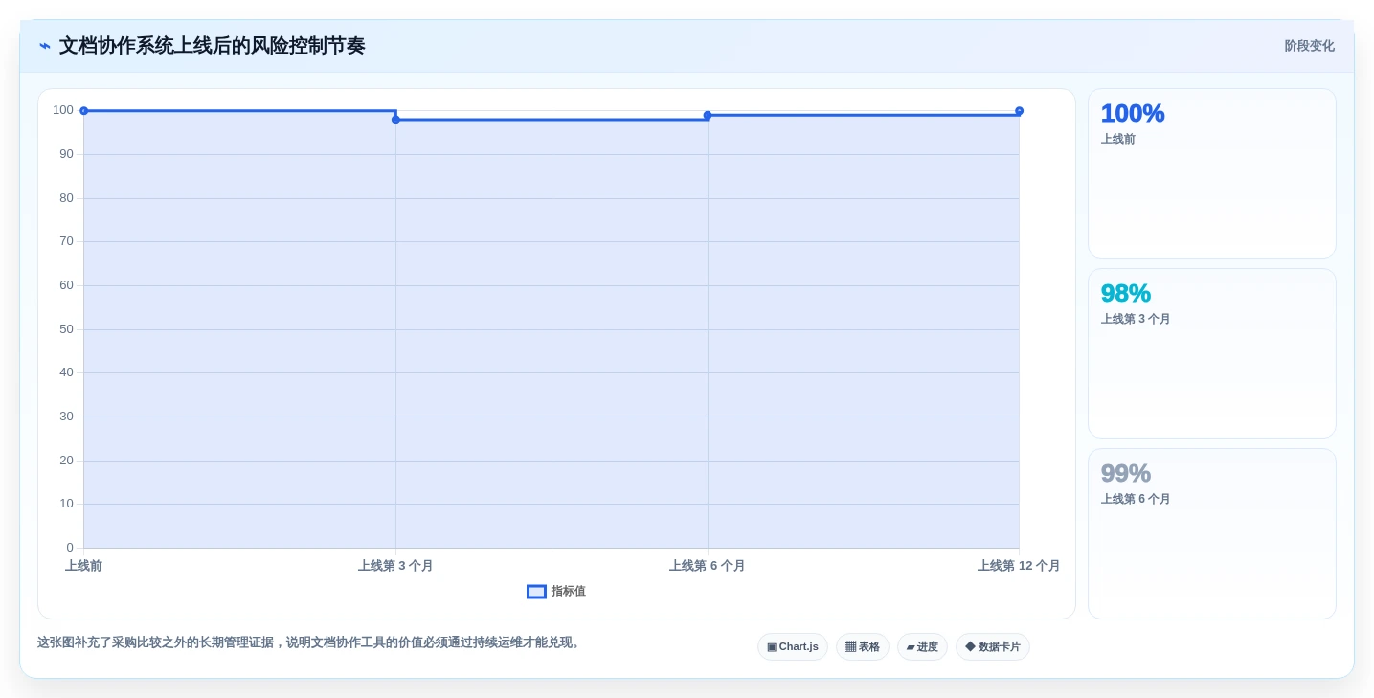
Task: Click the 上线第 6 个月 x-axis label
Action: tap(708, 566)
